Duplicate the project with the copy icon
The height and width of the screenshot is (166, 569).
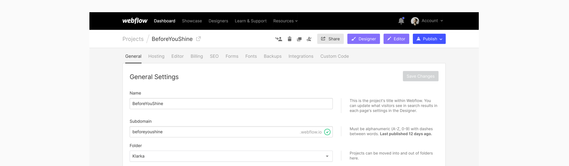pos(299,39)
